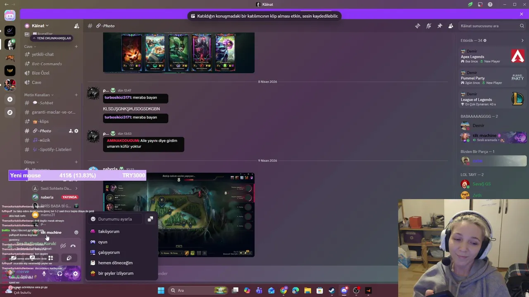
Task: Open Pummel Party activity card
Action: pyautogui.click(x=493, y=78)
